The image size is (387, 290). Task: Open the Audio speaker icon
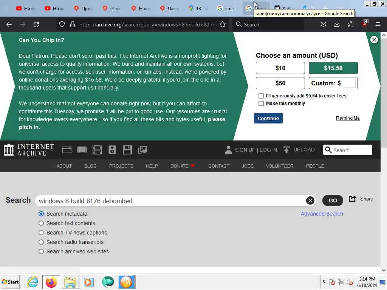pyautogui.click(x=112, y=150)
